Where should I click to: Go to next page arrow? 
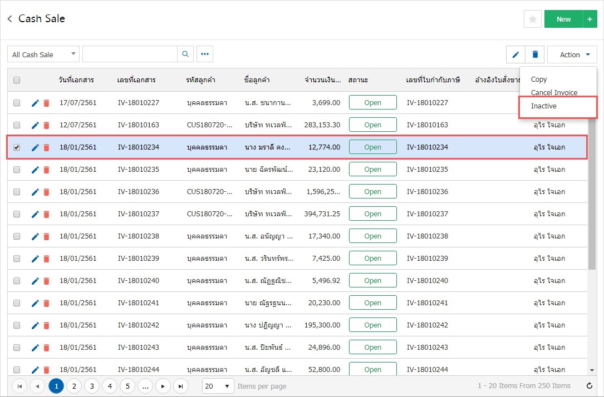coord(163,386)
